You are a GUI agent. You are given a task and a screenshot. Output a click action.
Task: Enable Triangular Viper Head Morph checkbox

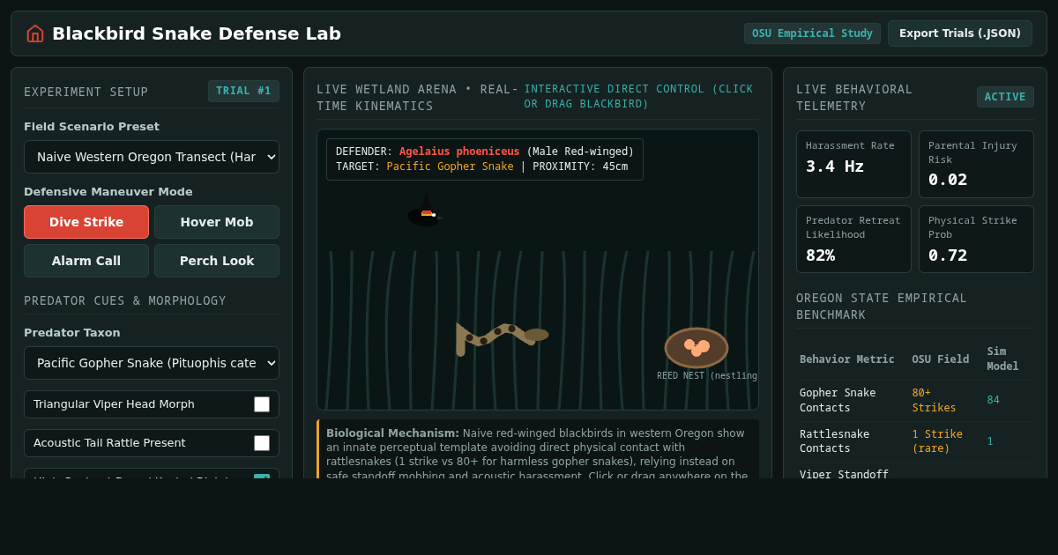(x=262, y=404)
